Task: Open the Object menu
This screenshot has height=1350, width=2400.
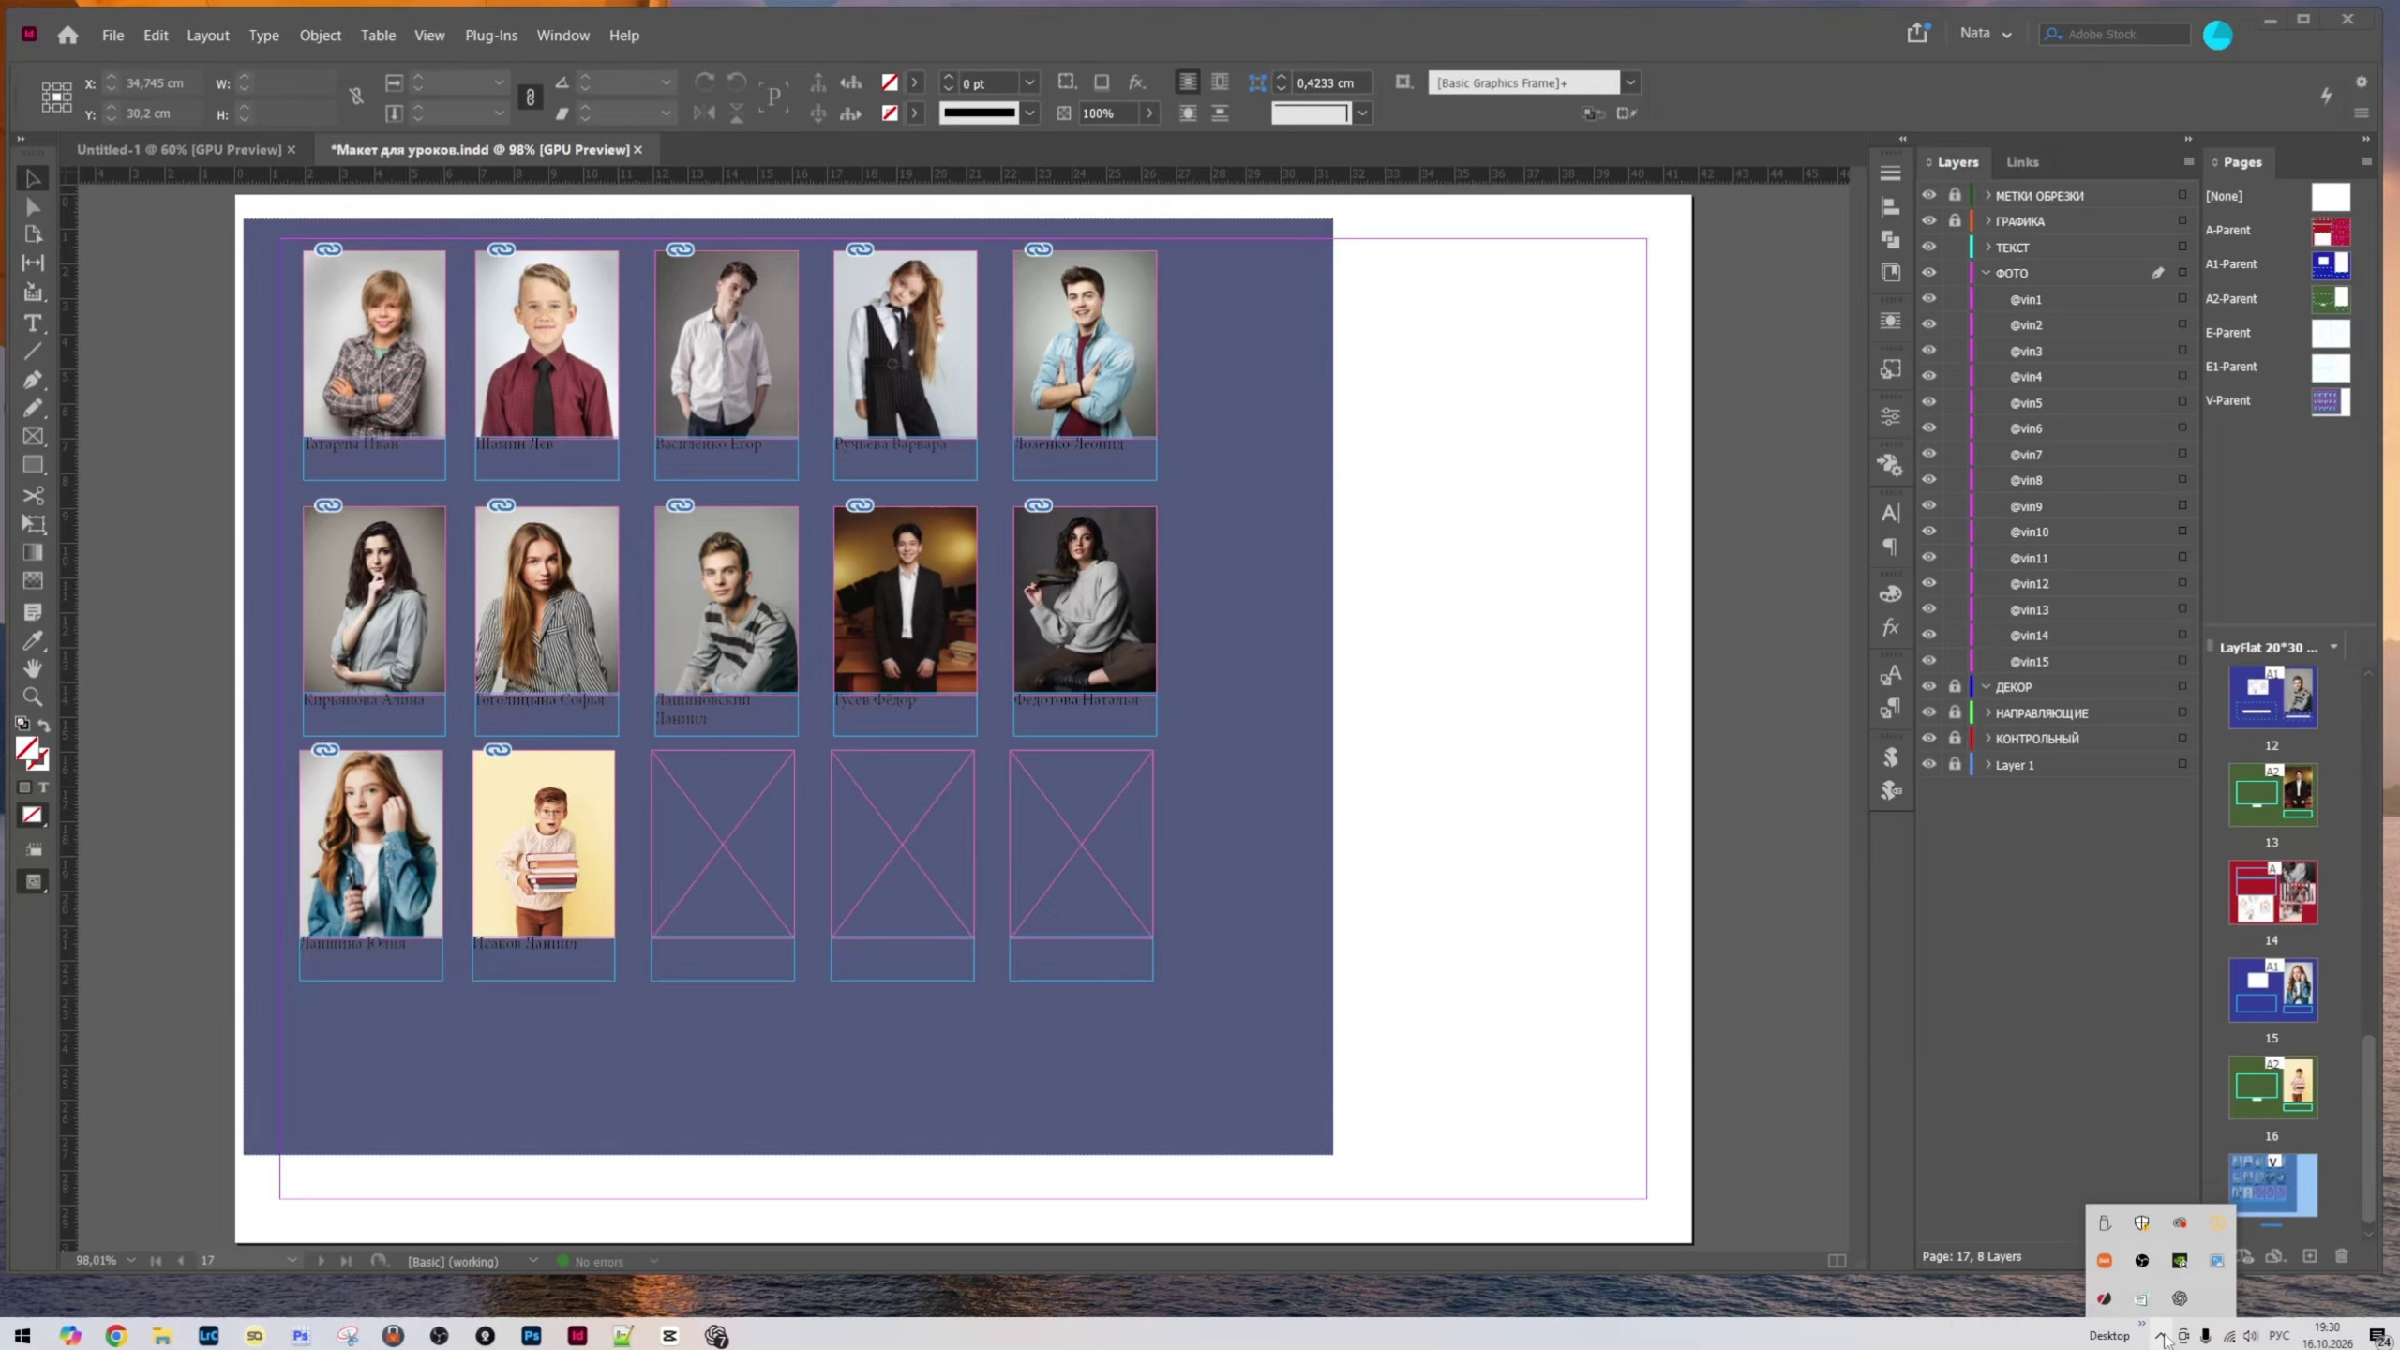Action: pyautogui.click(x=320, y=35)
